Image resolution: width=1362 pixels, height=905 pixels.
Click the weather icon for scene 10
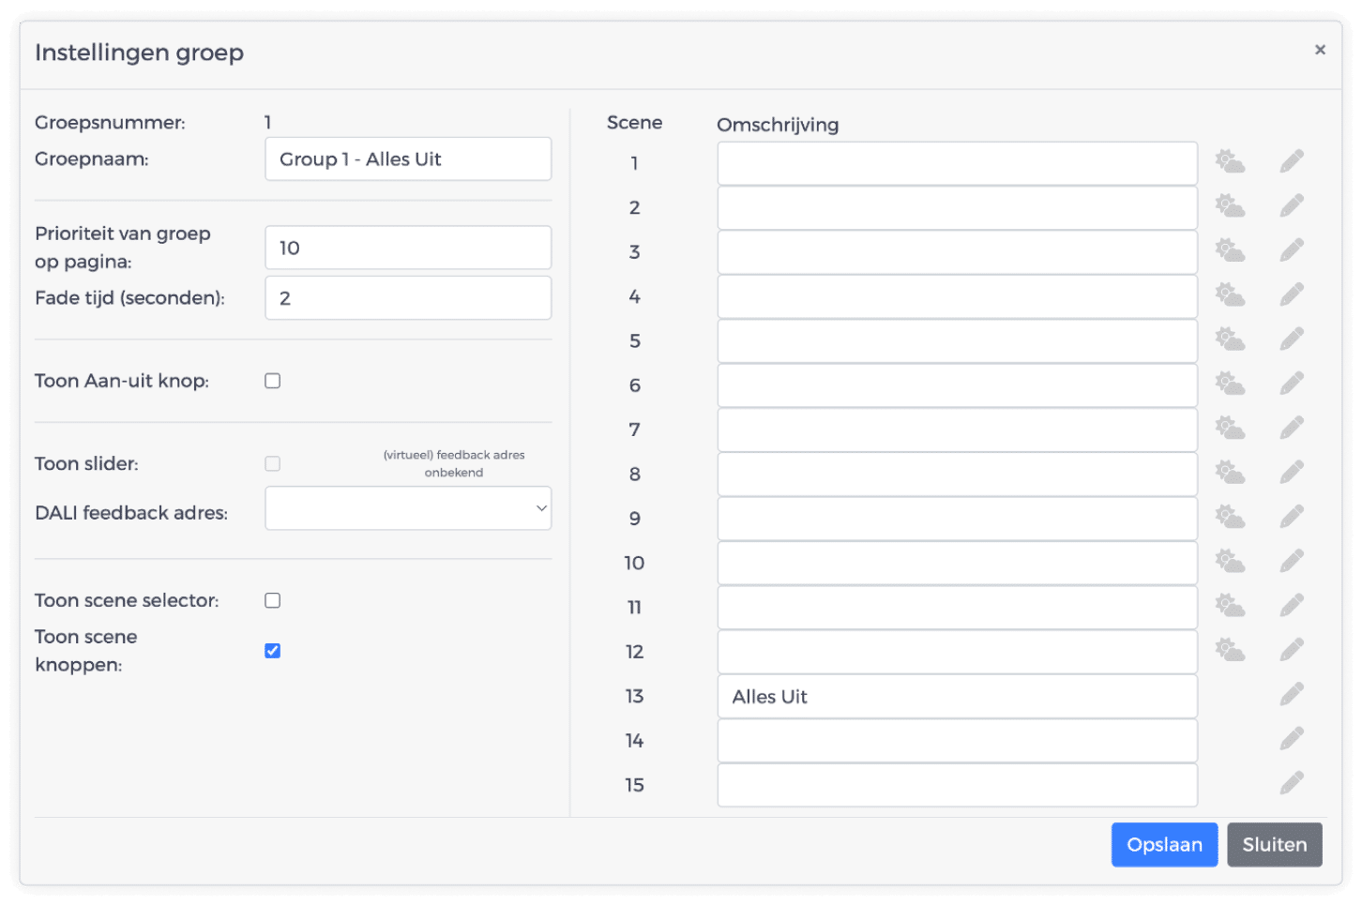pos(1230,561)
